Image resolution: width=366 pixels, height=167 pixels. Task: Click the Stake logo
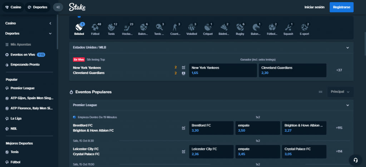[x=77, y=7]
